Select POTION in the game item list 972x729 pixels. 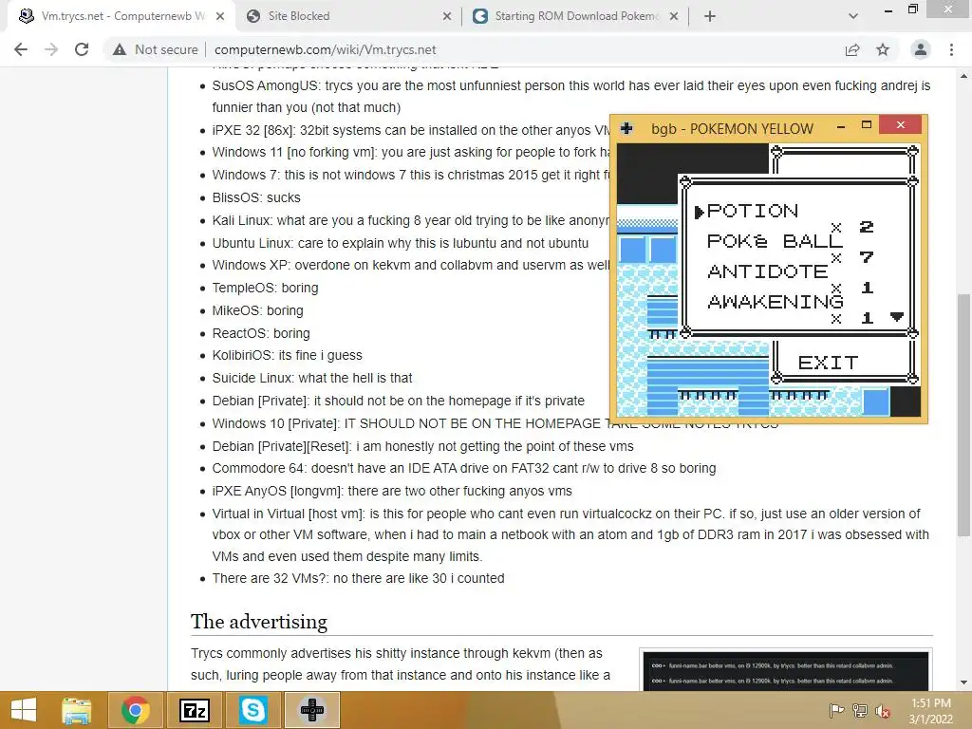[x=753, y=211]
